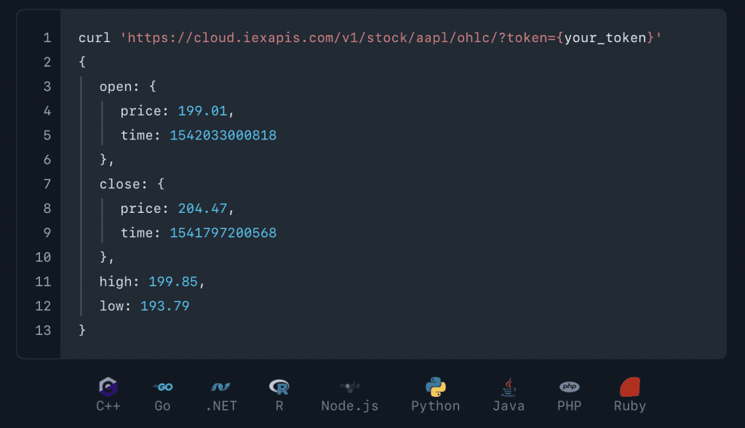Click the PHP elephant oval icon
745x428 pixels.
pos(569,387)
